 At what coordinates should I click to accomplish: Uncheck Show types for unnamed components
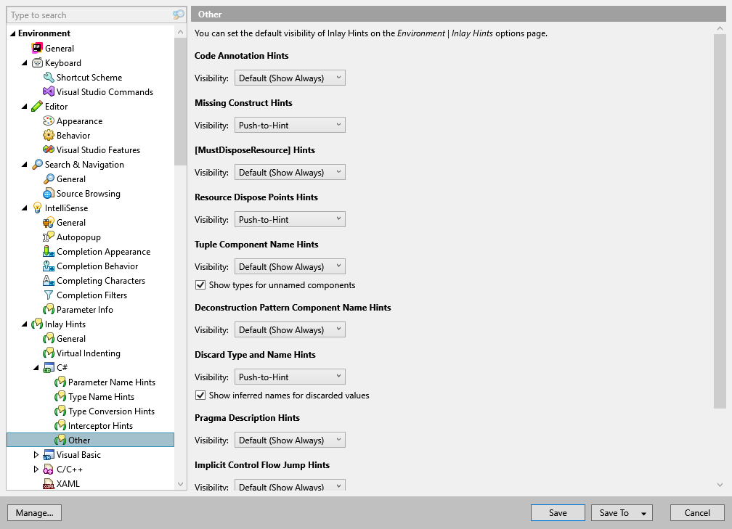(x=200, y=284)
